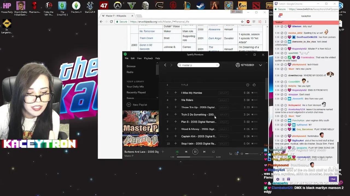Open the Steam desktop shortcut
This screenshot has height=196, width=350.
tap(201, 5)
